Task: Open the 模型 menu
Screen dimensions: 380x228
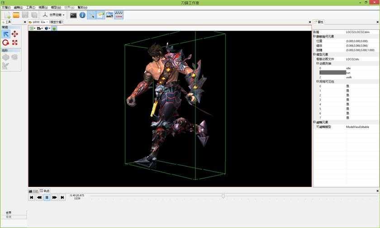Action: 56,8
